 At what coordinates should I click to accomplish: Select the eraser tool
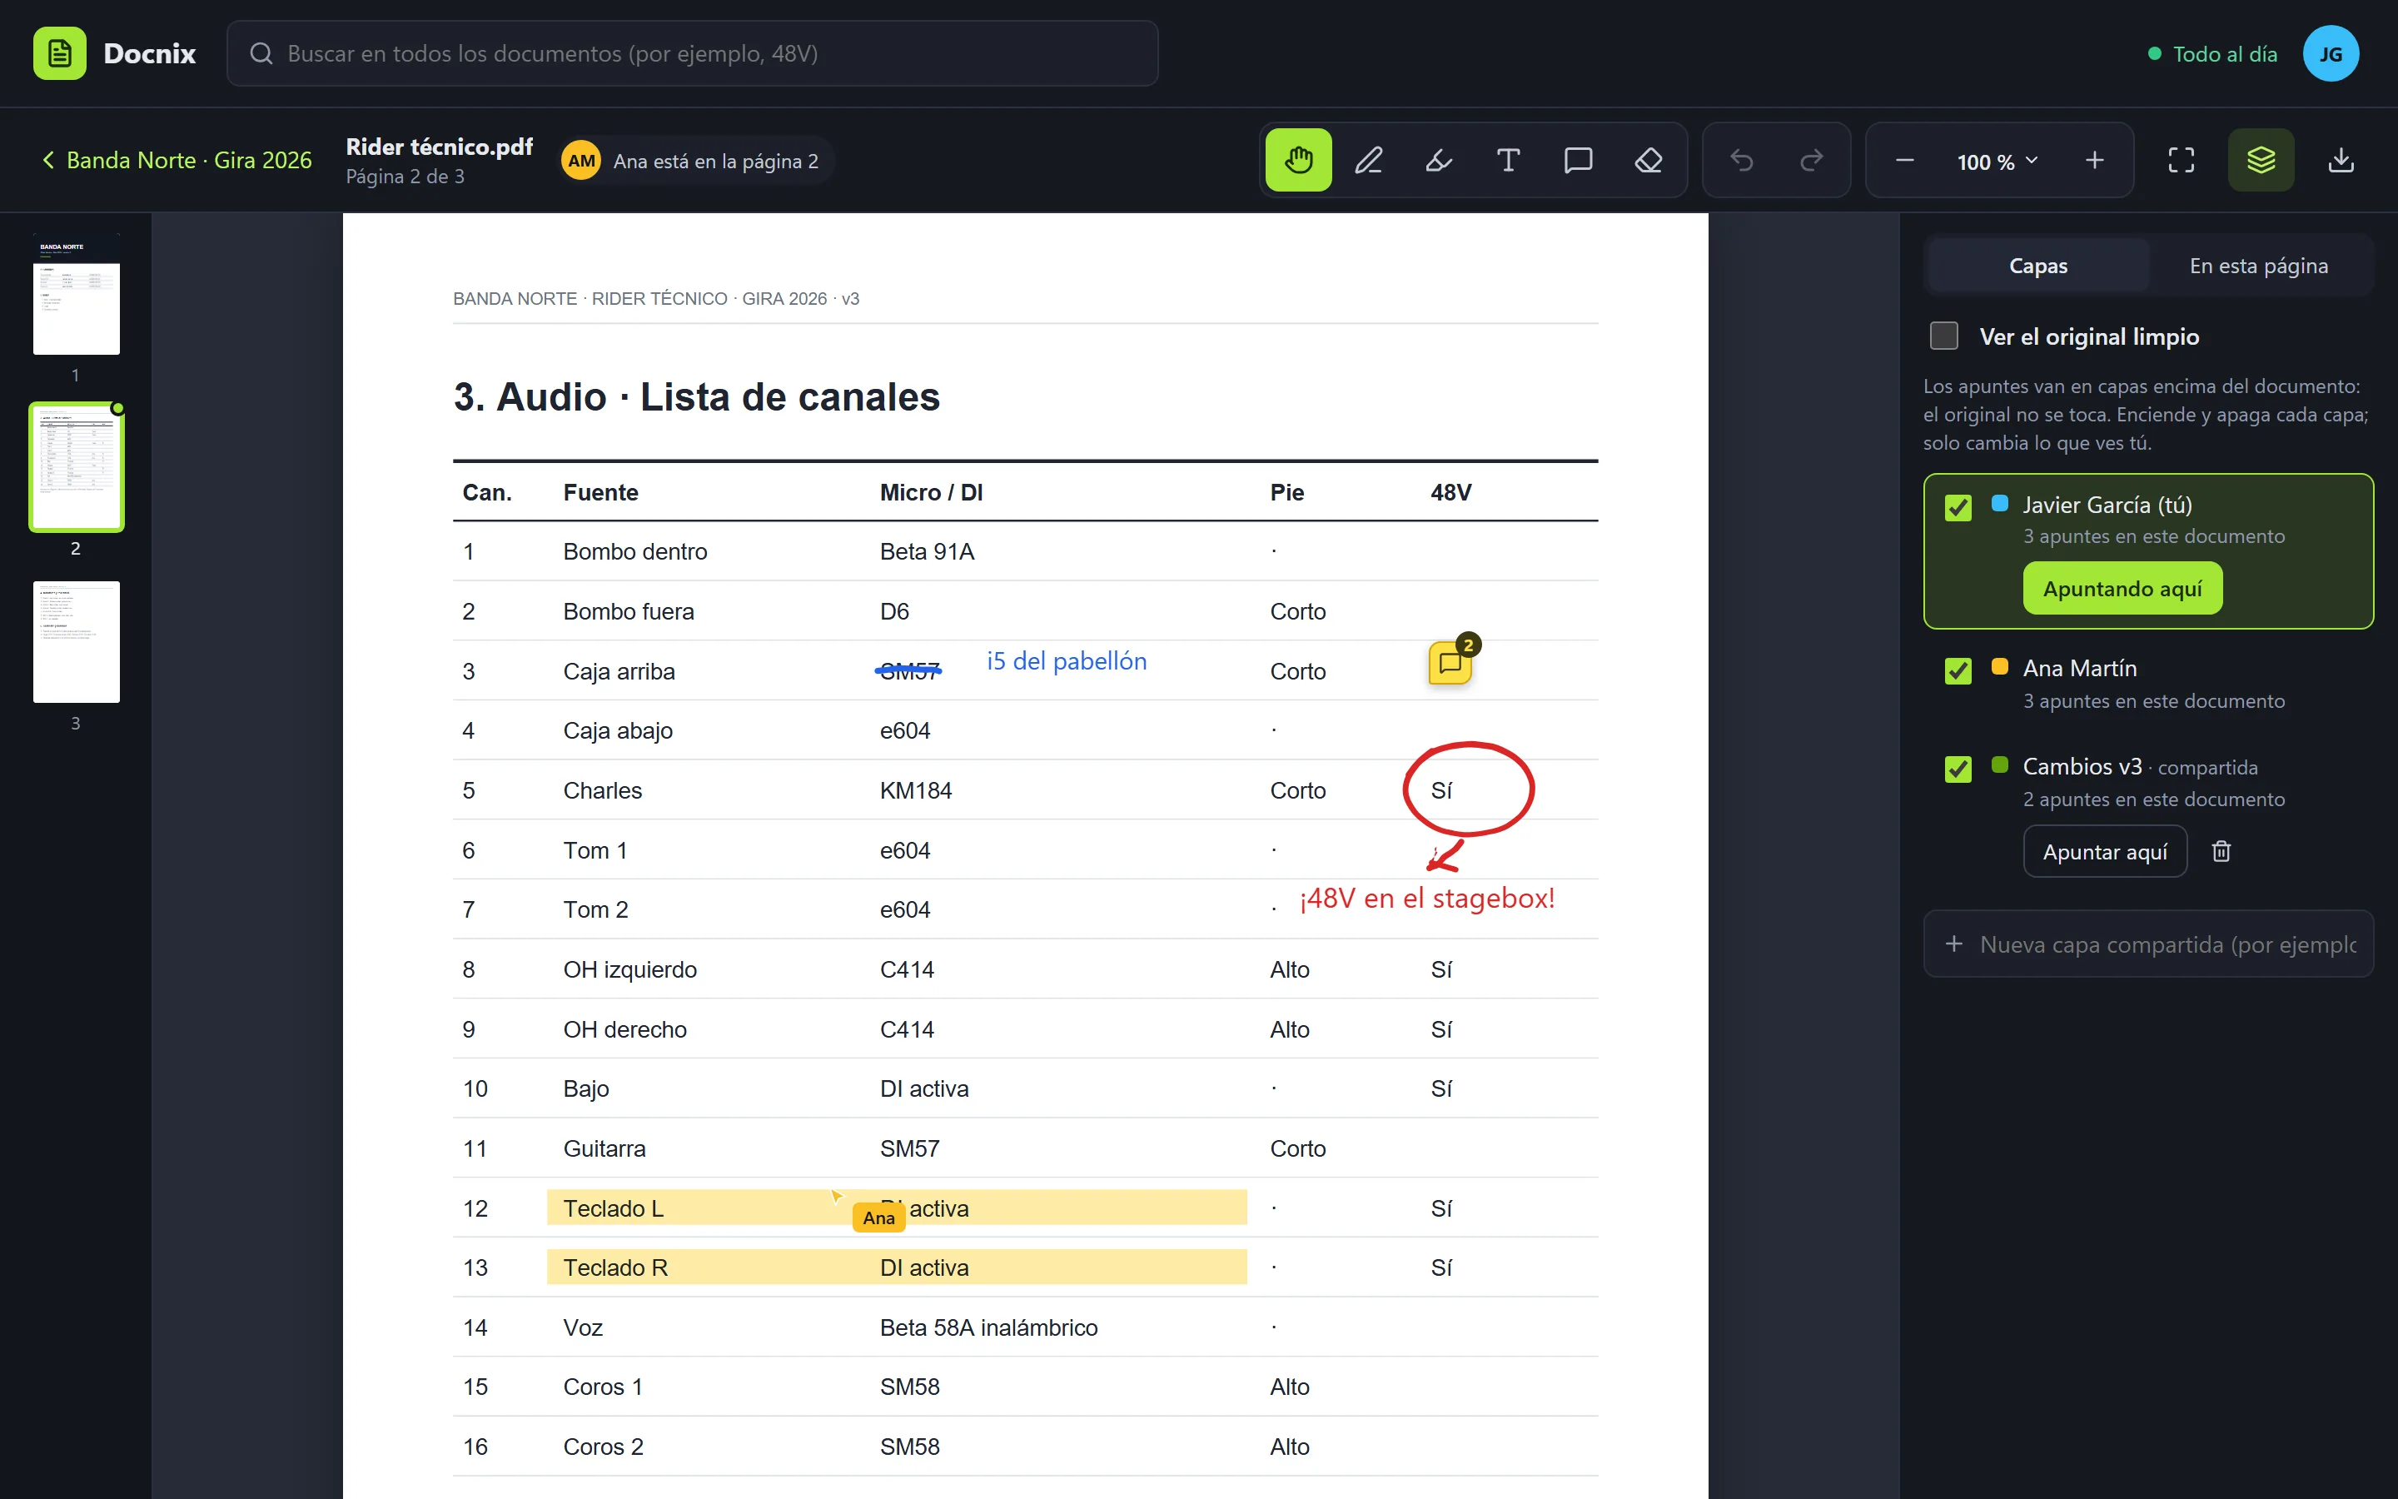point(1648,160)
